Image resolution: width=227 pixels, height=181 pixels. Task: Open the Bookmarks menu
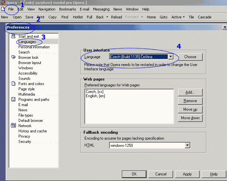pos(67,9)
